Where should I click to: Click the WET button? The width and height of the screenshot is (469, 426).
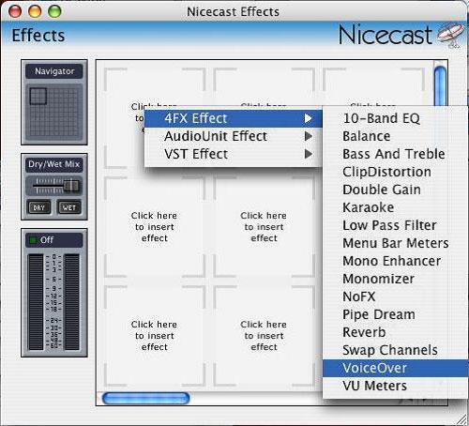click(68, 207)
